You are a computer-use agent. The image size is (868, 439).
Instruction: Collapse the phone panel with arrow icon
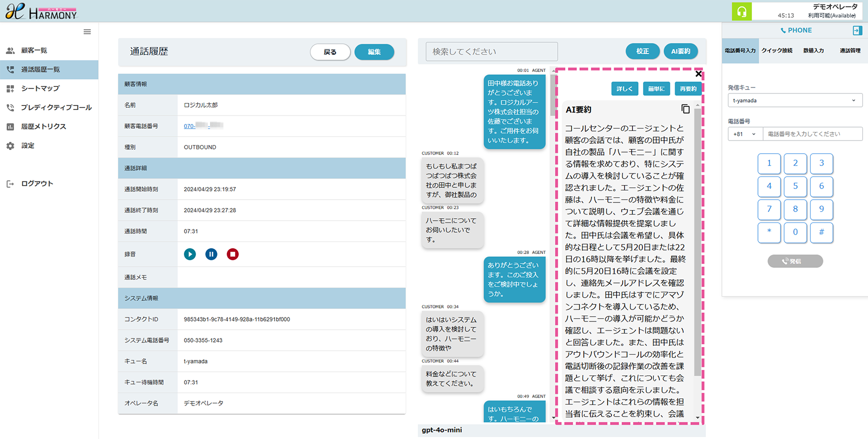[x=857, y=30]
